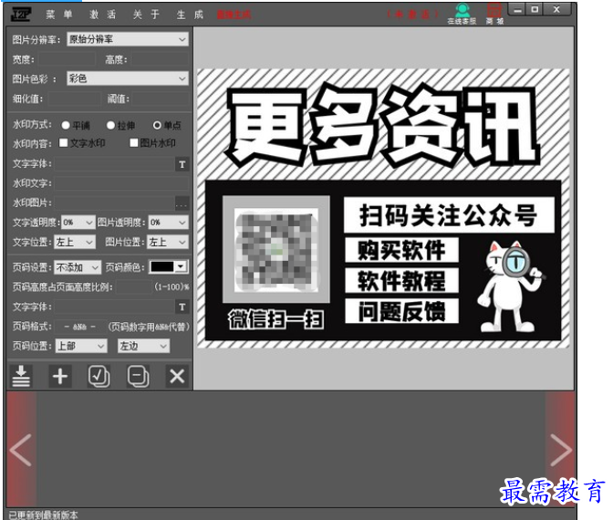Open the 页码位置 上部 vertical position dropdown
This screenshot has height=520, width=613.
pos(81,346)
